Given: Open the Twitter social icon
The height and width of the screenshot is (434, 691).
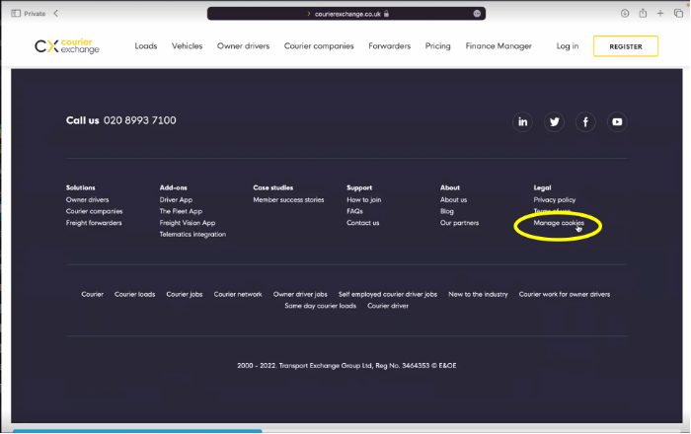Looking at the screenshot, I should (554, 122).
